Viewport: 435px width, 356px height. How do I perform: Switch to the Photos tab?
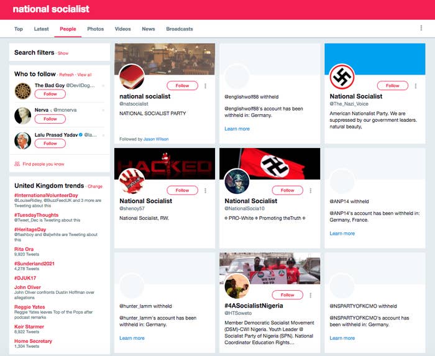(95, 29)
